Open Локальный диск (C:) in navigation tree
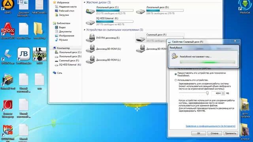The height and width of the screenshot is (142, 253). click(x=70, y=52)
